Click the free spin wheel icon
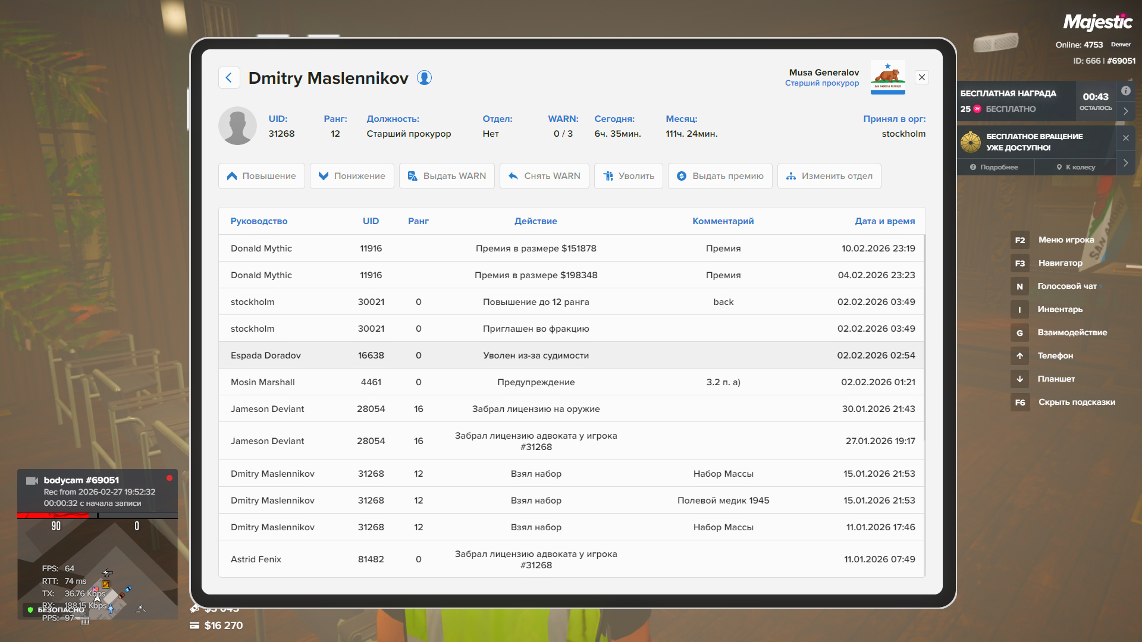1142x642 pixels. pyautogui.click(x=971, y=142)
